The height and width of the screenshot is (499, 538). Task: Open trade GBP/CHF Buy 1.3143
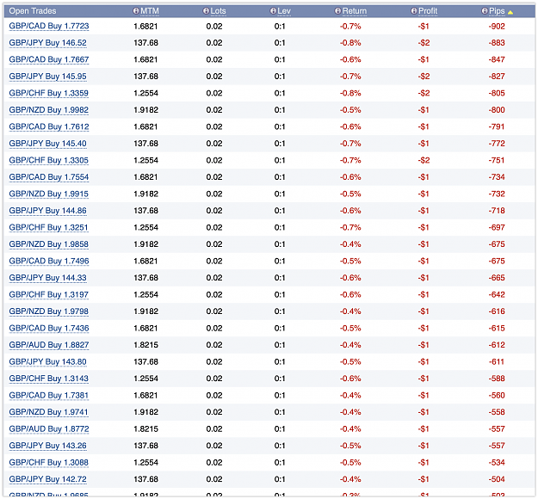(x=49, y=379)
